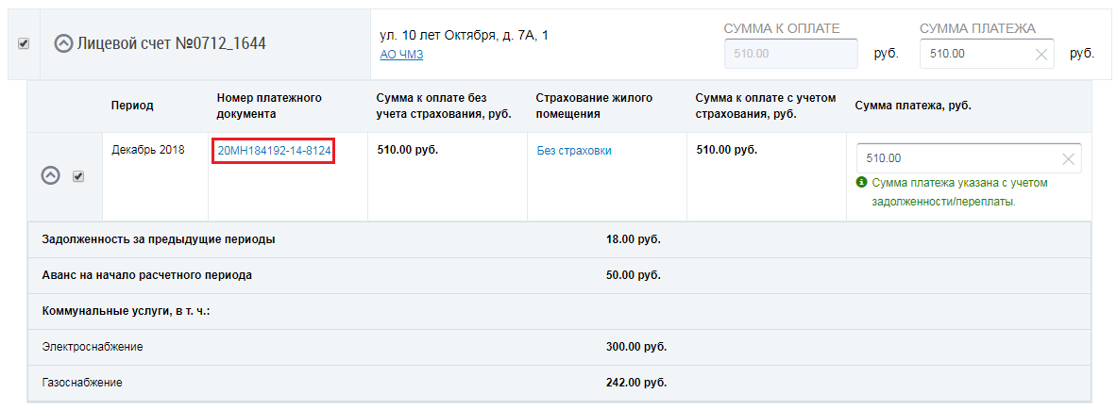
Task: Clear the Декабрь 2018 payment amount
Action: click(x=1068, y=159)
